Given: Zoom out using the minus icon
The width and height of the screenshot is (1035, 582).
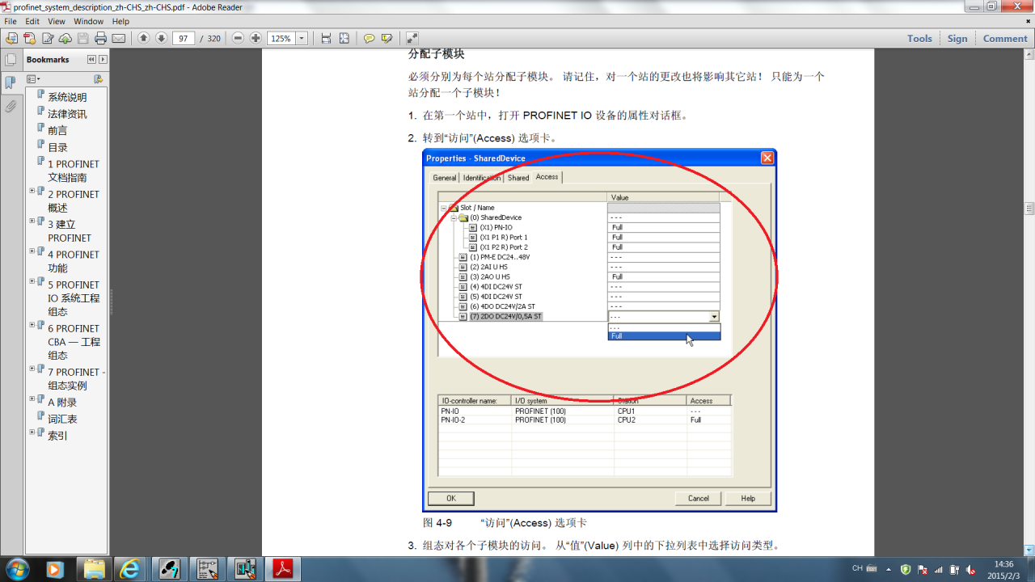Looking at the screenshot, I should (x=238, y=38).
